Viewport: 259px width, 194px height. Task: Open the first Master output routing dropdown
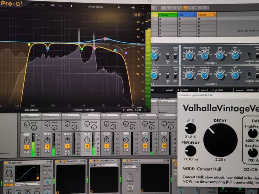[x=31, y=115]
